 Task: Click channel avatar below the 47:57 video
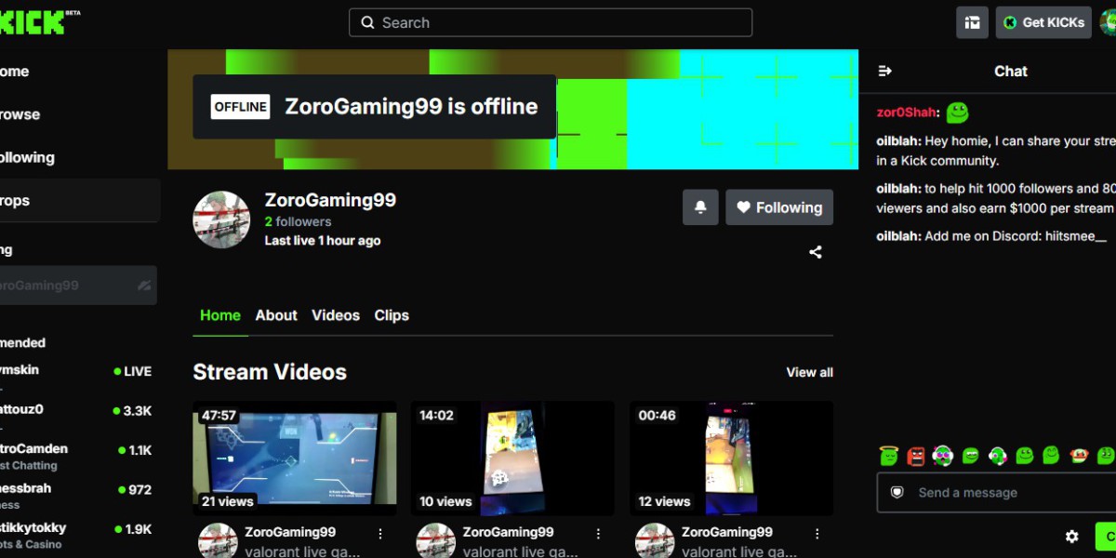[218, 541]
